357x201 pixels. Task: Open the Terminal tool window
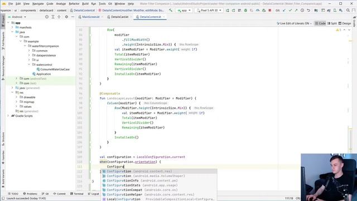click(77, 194)
